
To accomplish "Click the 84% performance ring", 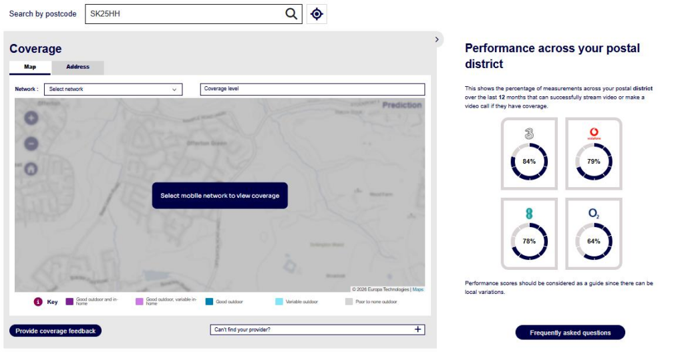I will tap(529, 162).
